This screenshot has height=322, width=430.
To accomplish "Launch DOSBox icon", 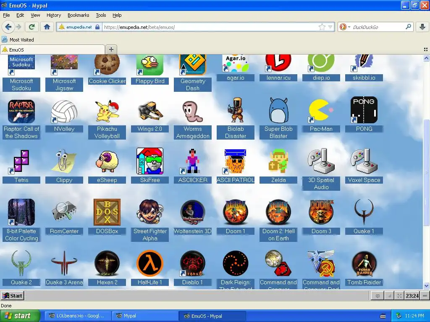I will (107, 212).
